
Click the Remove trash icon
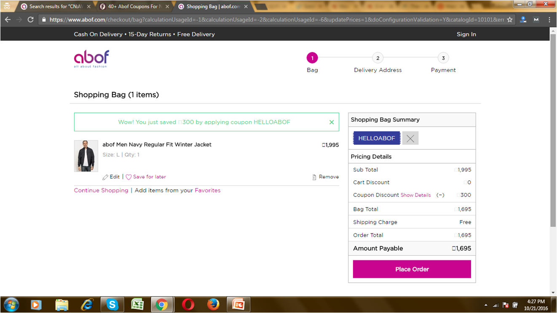[314, 177]
